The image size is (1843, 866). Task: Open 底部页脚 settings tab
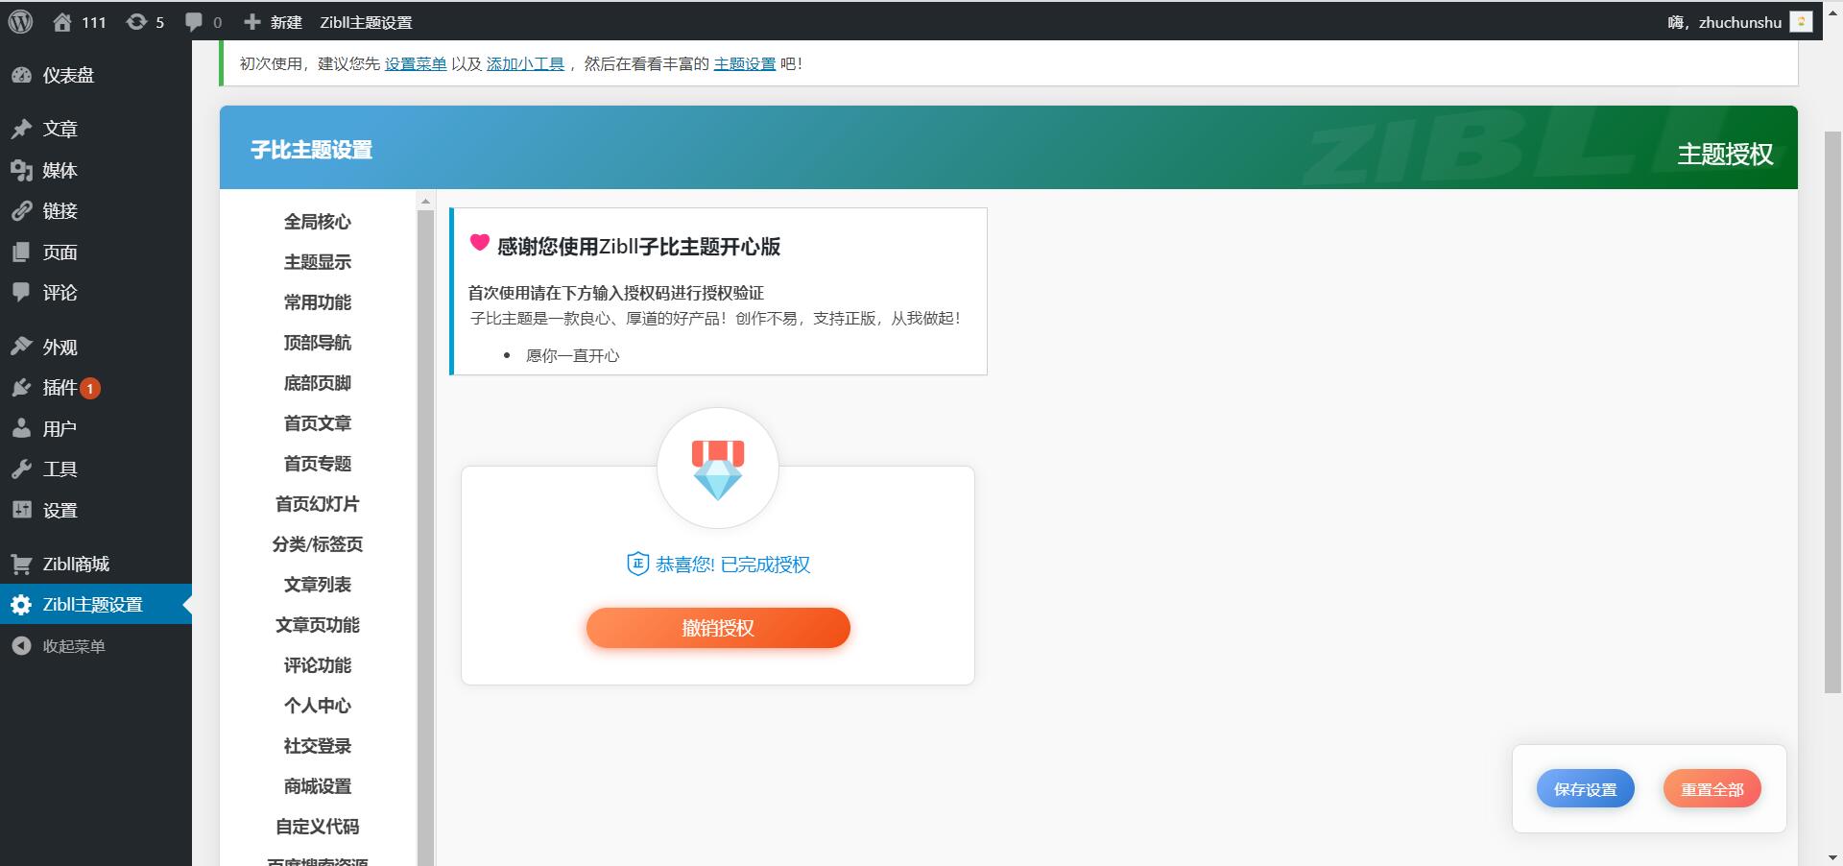[318, 383]
